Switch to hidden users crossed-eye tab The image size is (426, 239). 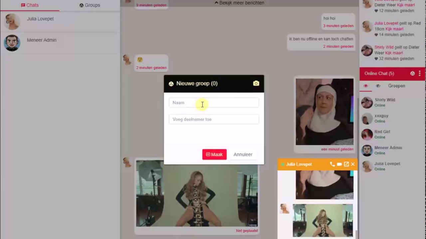click(378, 86)
